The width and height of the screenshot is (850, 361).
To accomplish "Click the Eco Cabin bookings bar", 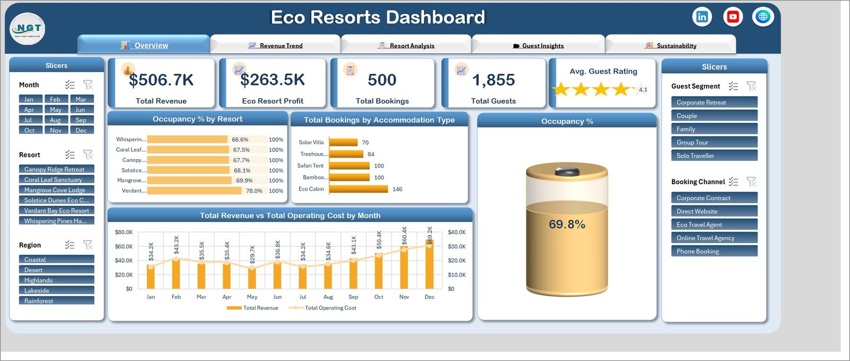I will click(359, 189).
